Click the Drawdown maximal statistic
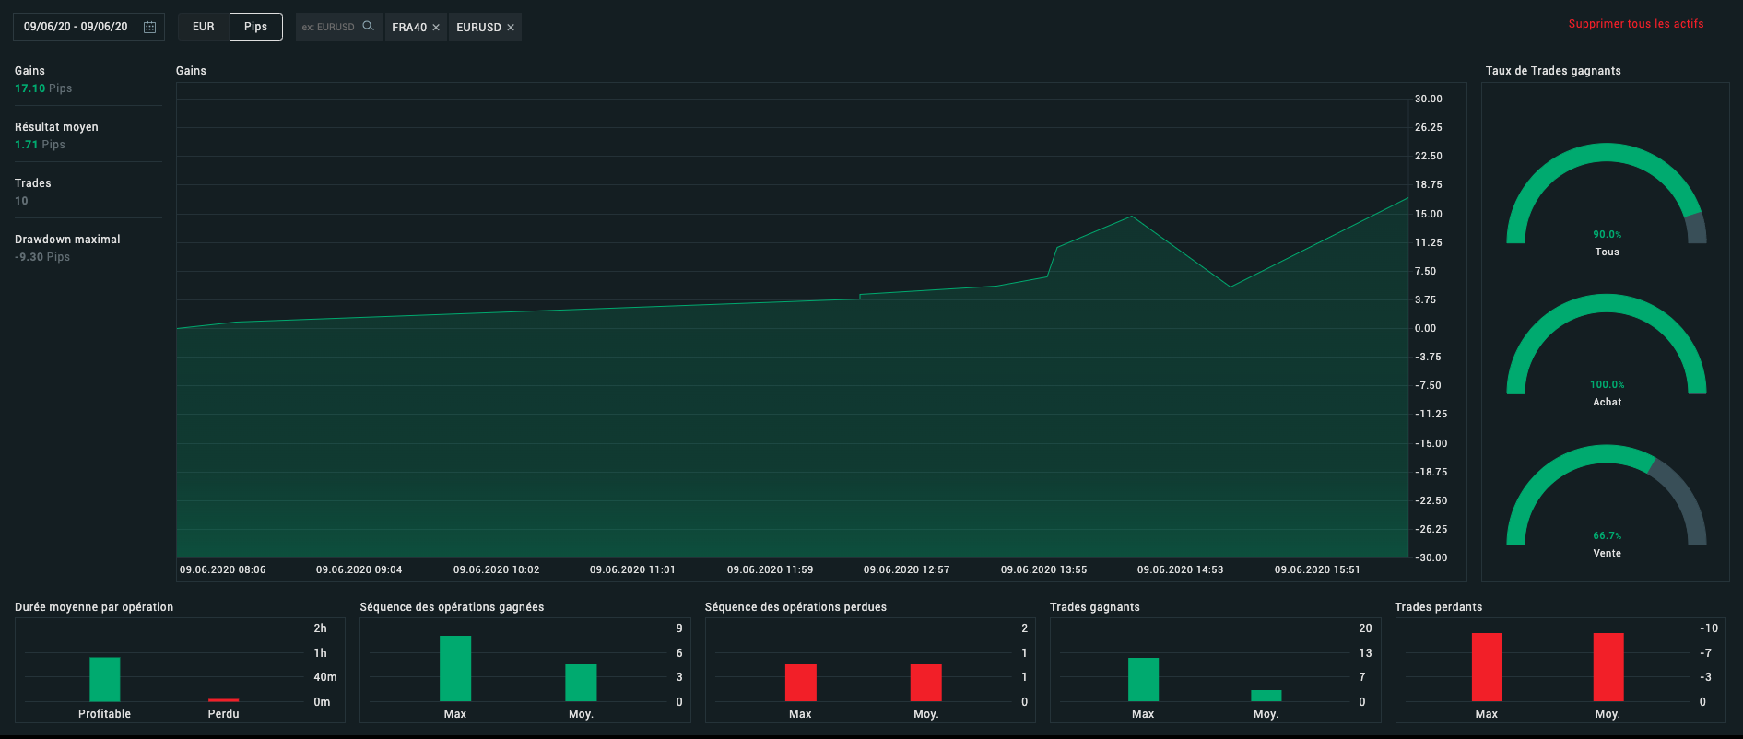Image resolution: width=1743 pixels, height=739 pixels. pos(67,247)
